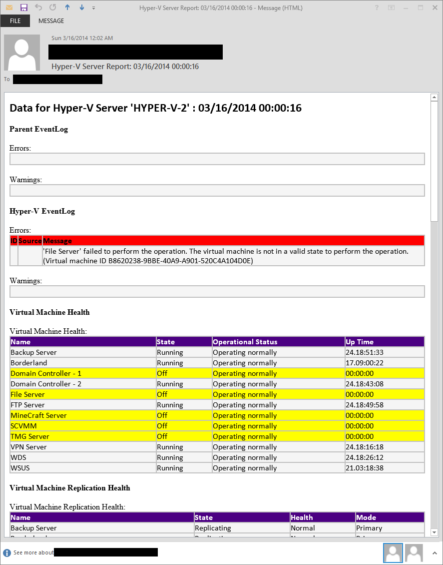443x565 pixels.
Task: Click 'Domain Controller - 2' row name
Action: point(46,384)
